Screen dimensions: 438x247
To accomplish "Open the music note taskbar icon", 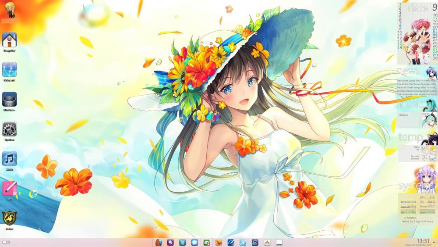I will (x=255, y=242).
